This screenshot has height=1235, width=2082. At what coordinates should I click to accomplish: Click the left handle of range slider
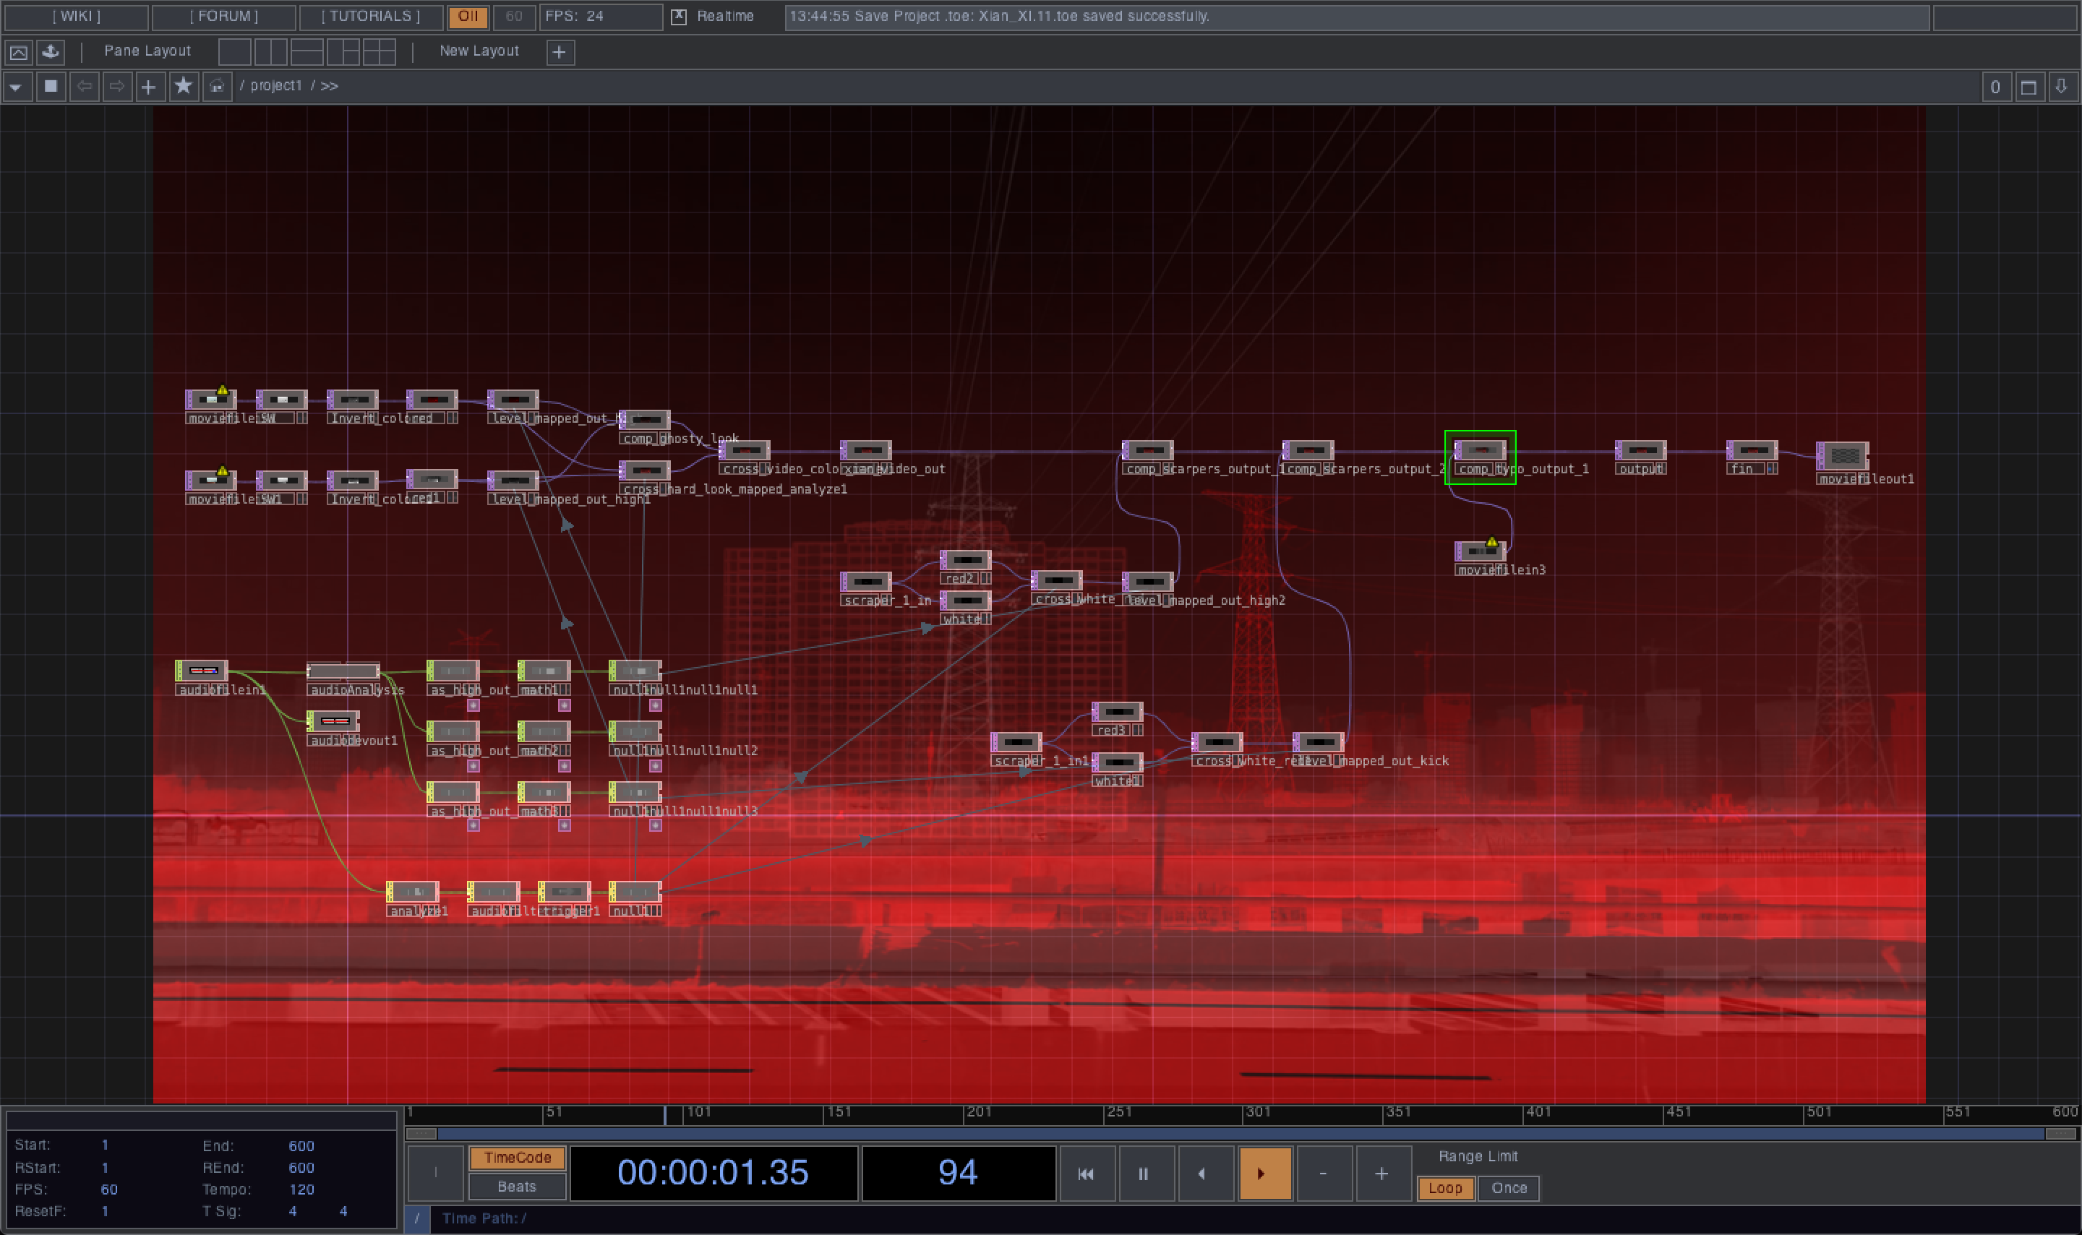coord(421,1134)
